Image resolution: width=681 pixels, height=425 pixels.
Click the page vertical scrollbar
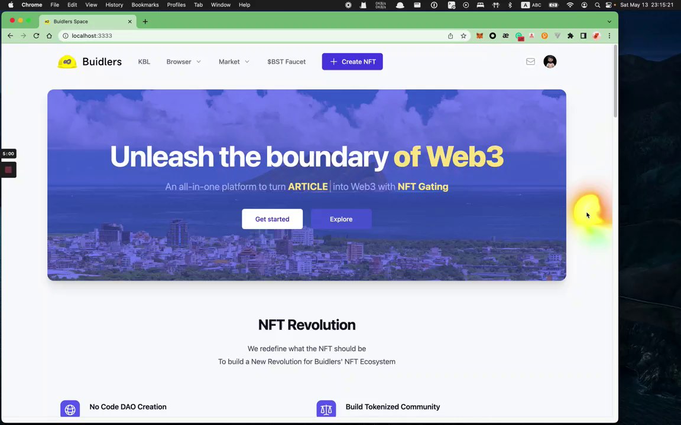(x=615, y=81)
